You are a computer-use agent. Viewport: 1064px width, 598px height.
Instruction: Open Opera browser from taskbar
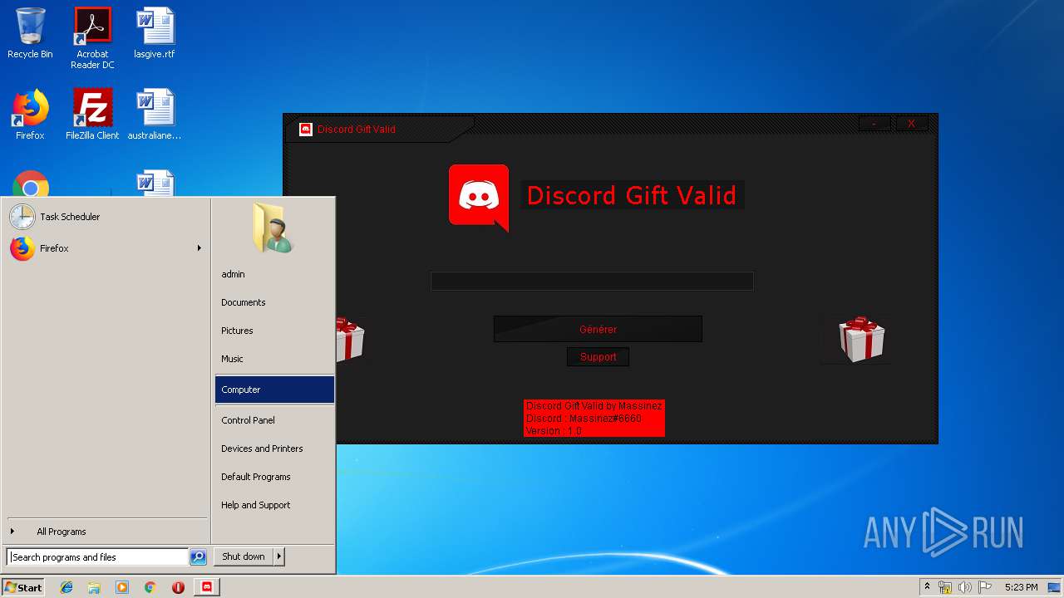tap(178, 587)
